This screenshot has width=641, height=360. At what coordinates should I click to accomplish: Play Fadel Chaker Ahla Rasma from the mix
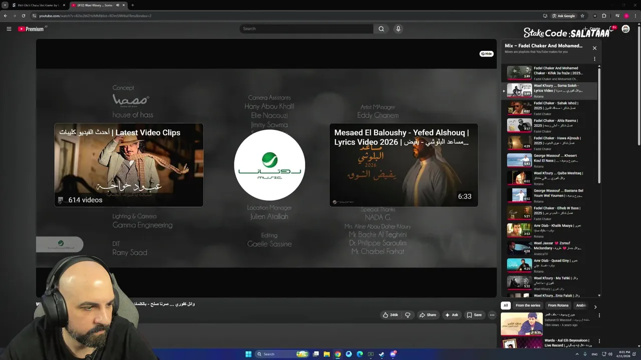point(550,125)
